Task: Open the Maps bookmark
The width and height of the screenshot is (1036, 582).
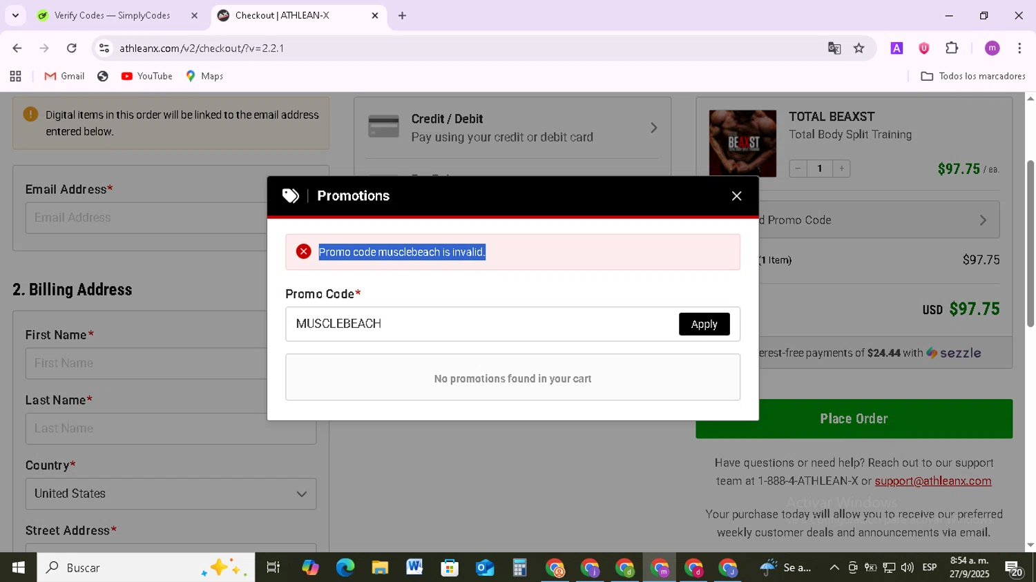Action: [204, 76]
